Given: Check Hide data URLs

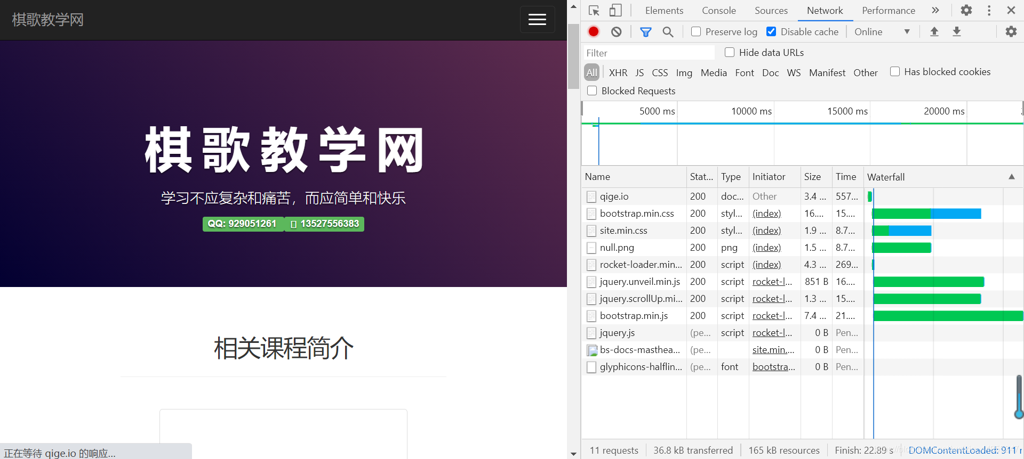Looking at the screenshot, I should point(730,52).
